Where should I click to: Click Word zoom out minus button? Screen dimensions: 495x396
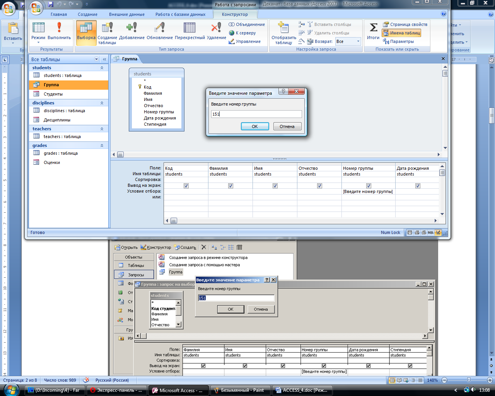[x=444, y=380]
